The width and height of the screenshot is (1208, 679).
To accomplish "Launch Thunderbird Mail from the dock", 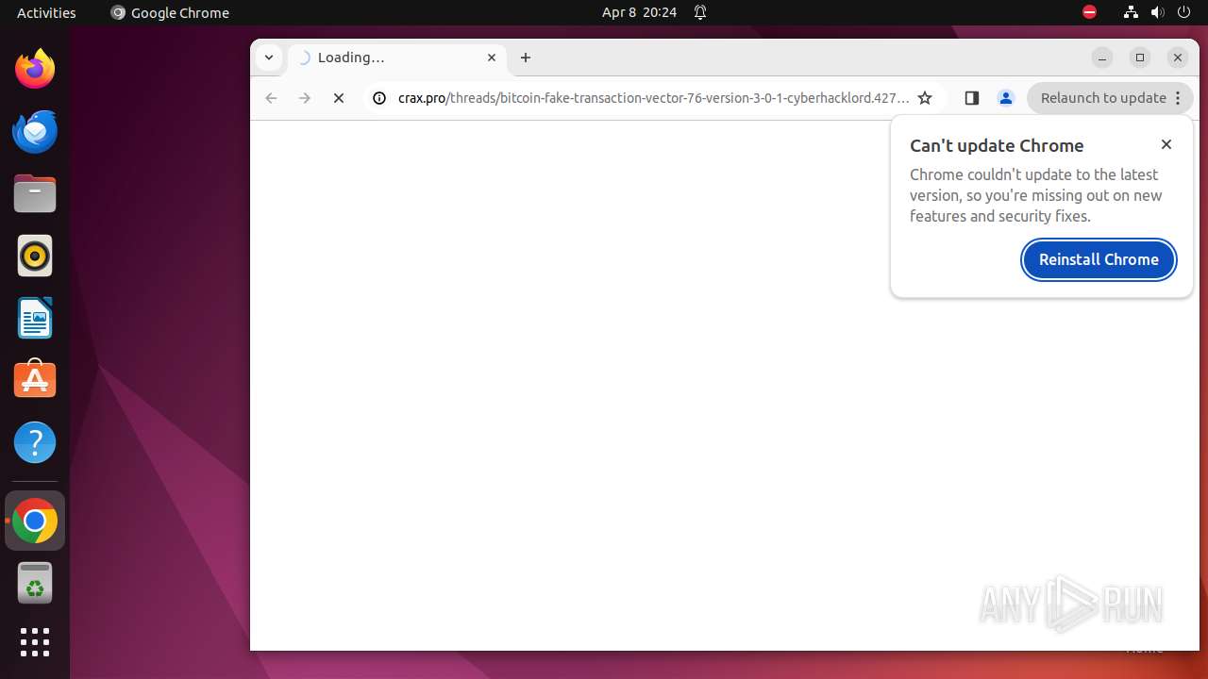I will (x=35, y=132).
